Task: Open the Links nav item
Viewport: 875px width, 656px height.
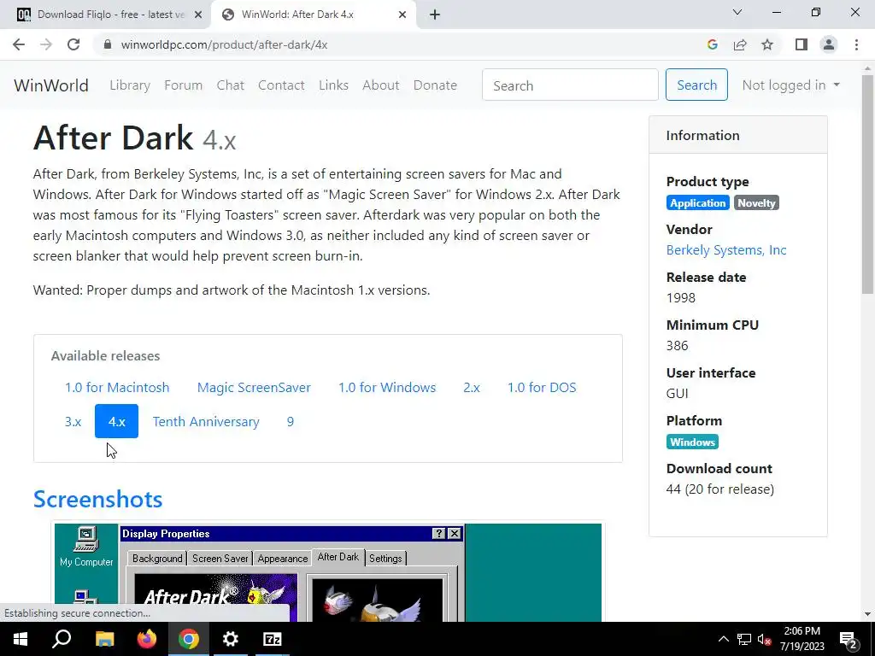Action: (334, 85)
